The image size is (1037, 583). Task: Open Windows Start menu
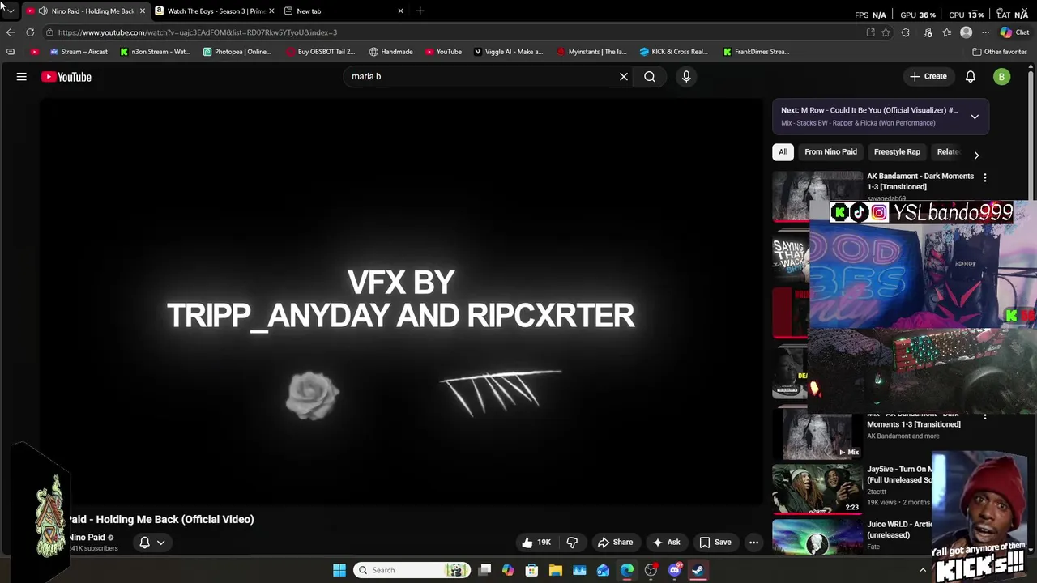coord(339,570)
